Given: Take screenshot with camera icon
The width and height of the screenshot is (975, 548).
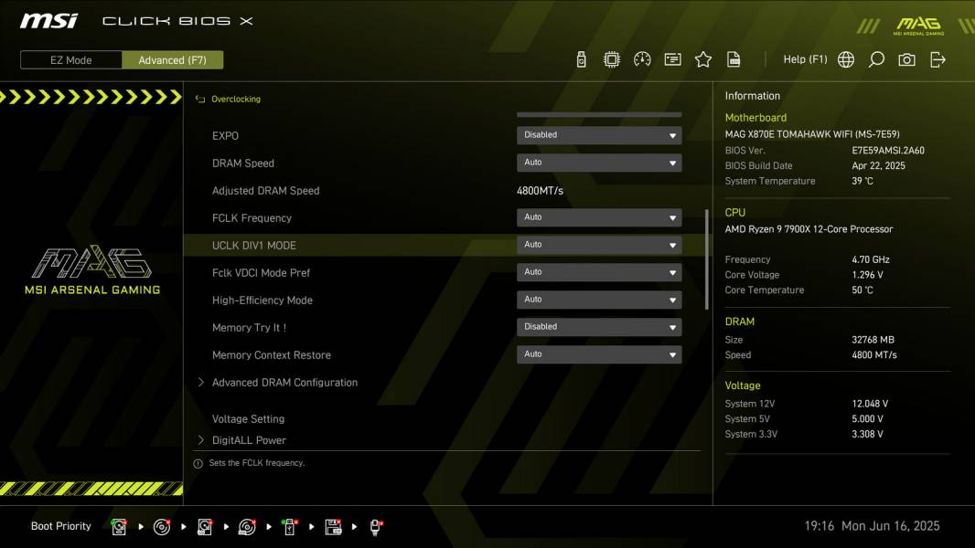Looking at the screenshot, I should pos(906,59).
